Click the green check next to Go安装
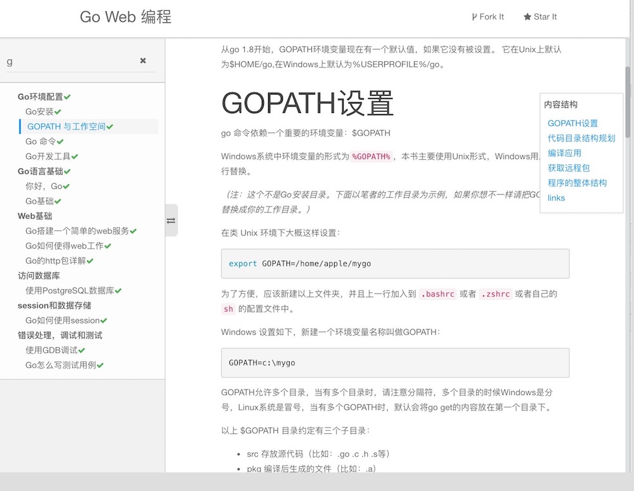This screenshot has width=634, height=491. (x=58, y=112)
